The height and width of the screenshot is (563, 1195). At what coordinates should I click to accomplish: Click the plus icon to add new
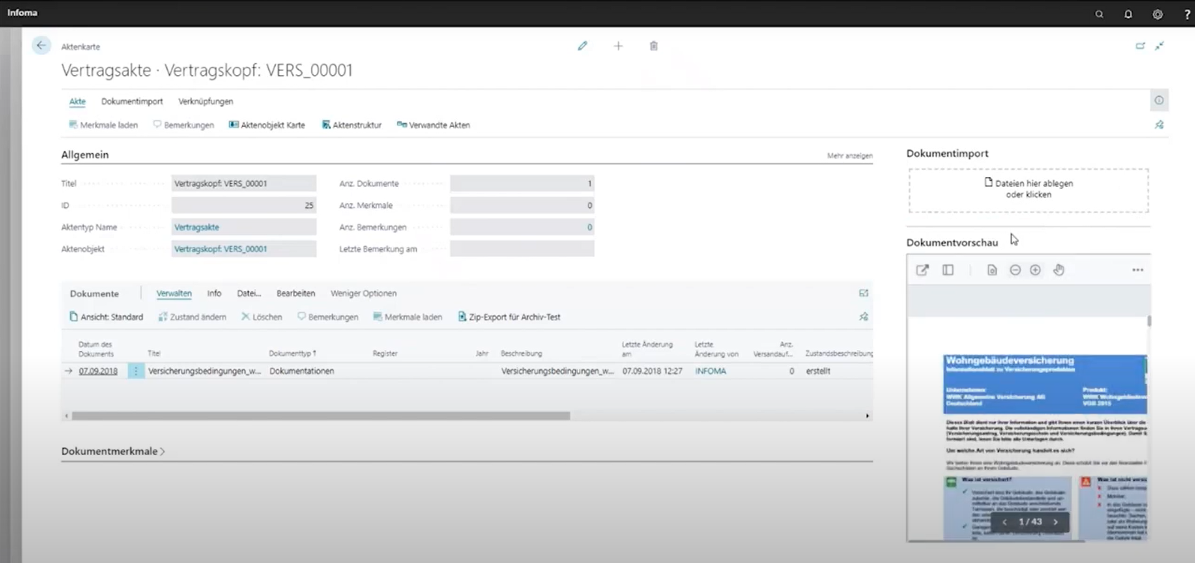[618, 46]
